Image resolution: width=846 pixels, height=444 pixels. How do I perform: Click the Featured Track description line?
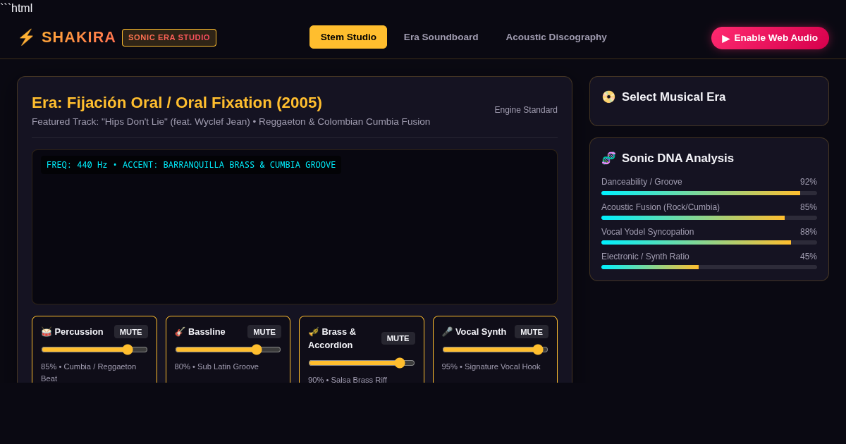pos(231,122)
